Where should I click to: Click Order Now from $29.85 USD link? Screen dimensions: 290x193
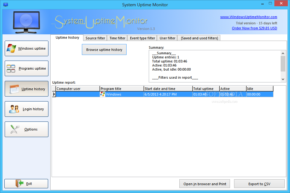[254, 28]
